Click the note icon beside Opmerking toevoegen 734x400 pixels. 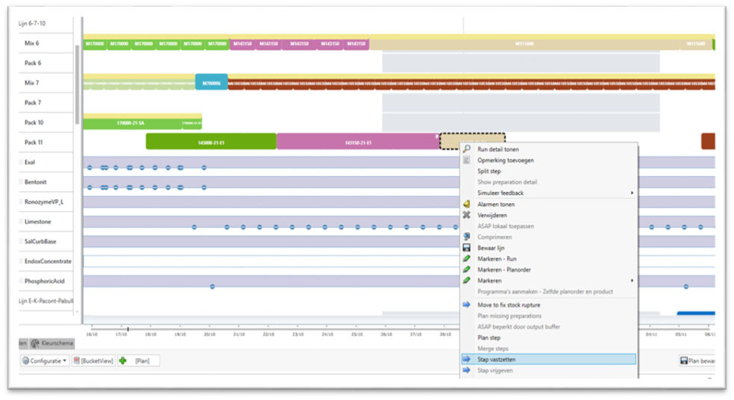467,160
